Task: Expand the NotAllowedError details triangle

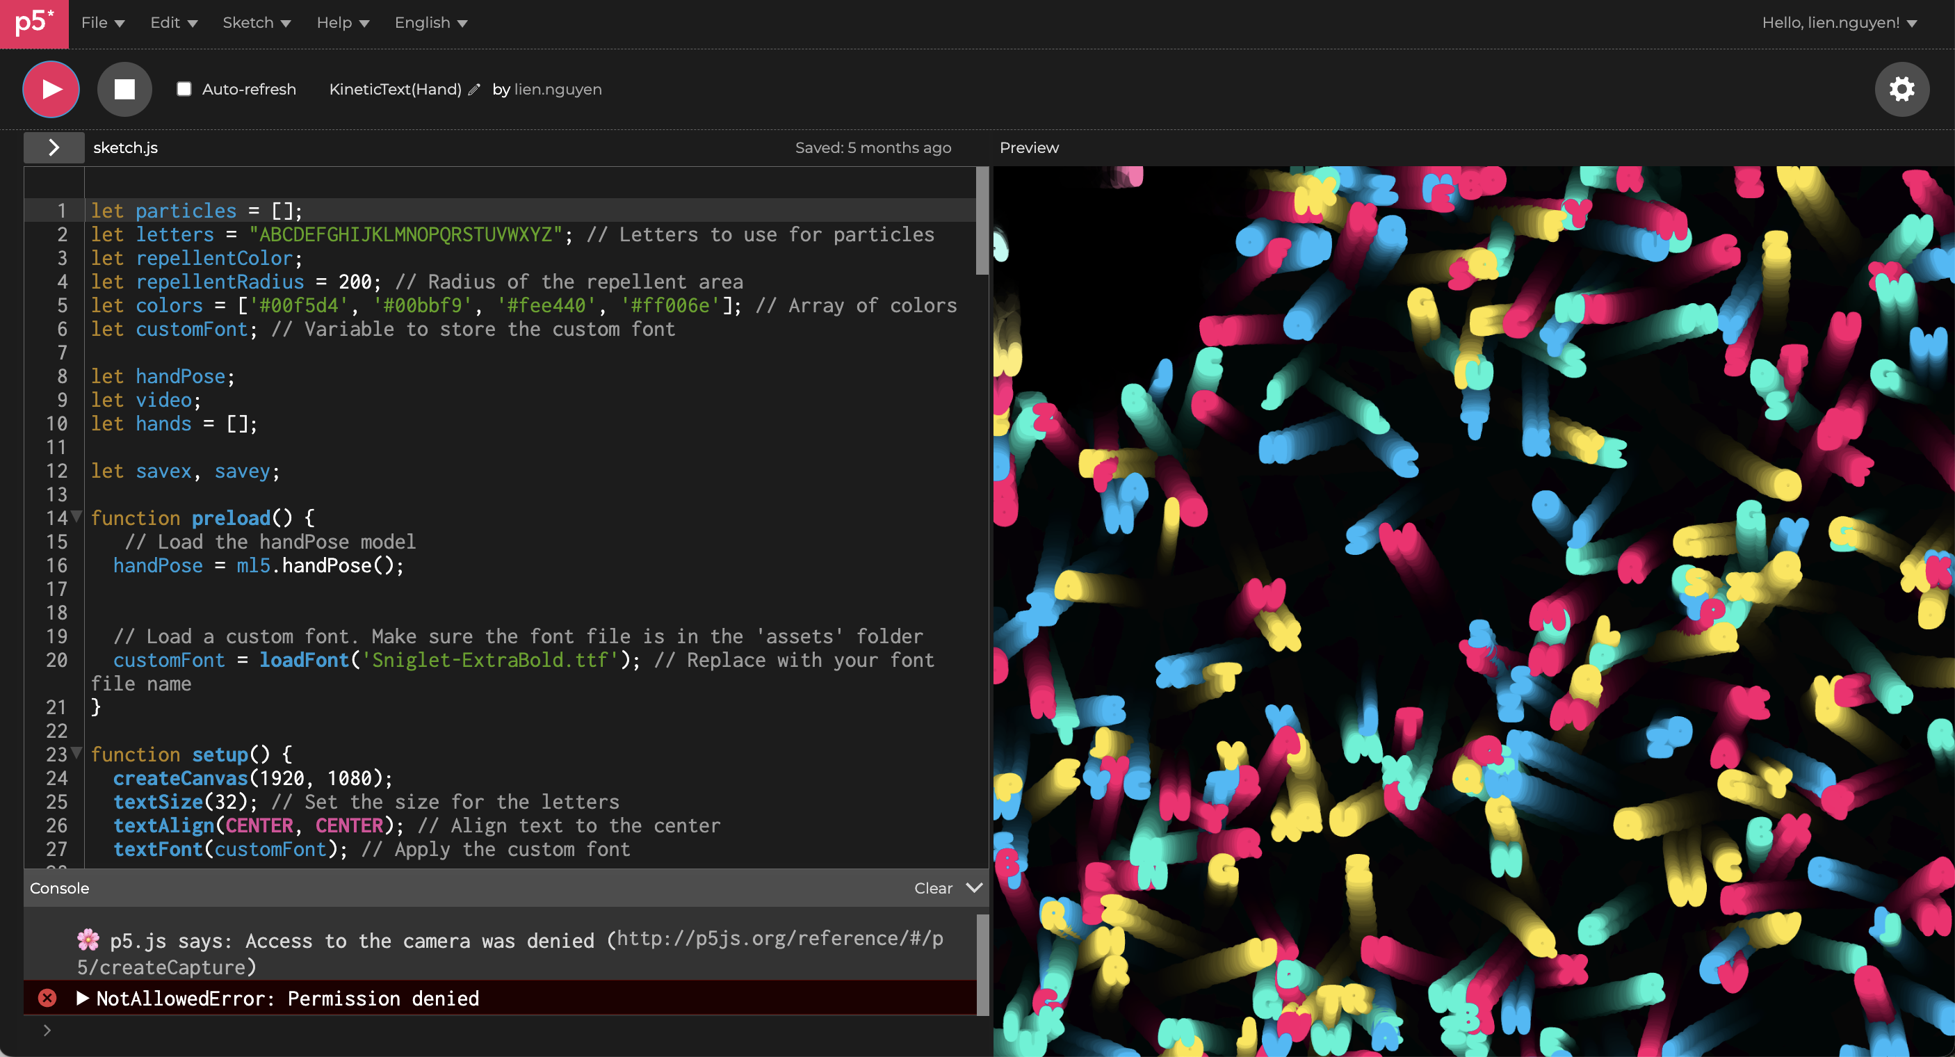Action: [x=83, y=998]
